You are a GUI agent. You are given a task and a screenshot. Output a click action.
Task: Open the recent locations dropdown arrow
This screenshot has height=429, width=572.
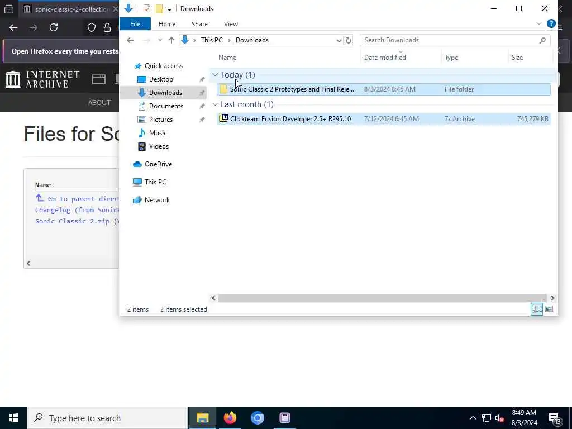160,40
